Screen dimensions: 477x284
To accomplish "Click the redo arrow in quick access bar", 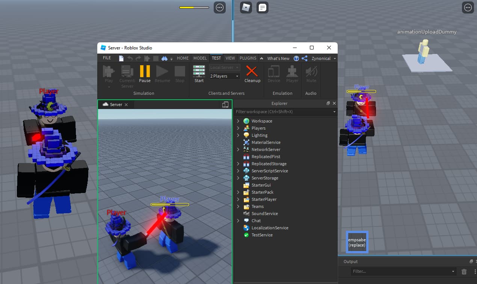I will [138, 58].
